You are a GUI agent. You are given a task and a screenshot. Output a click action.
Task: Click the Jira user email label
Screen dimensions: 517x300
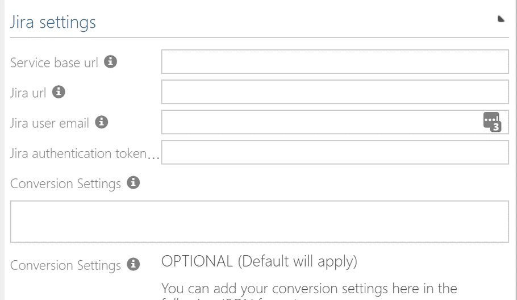pos(49,123)
